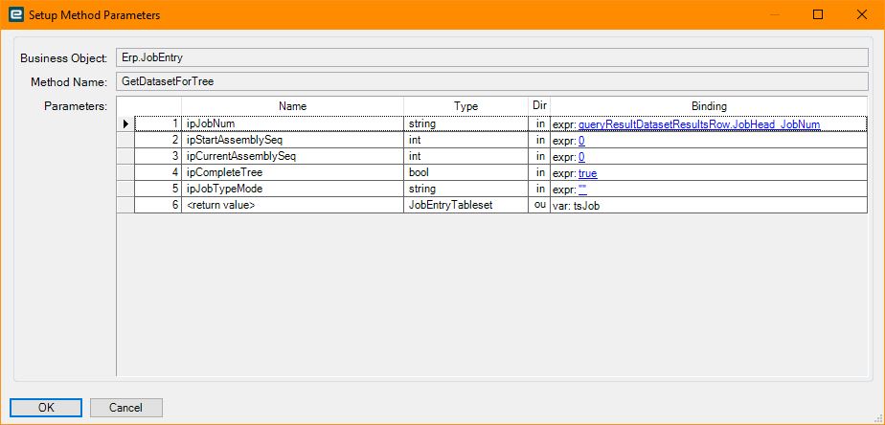Click the Business Object field Erp.JobEntry

491,57
